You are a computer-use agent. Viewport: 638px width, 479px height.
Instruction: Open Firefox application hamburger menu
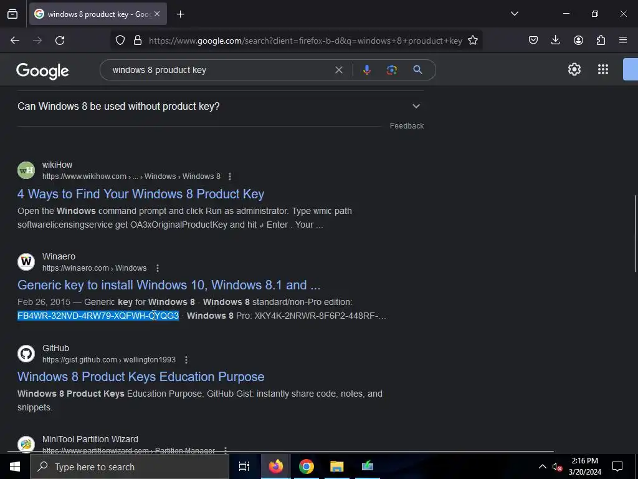click(623, 41)
